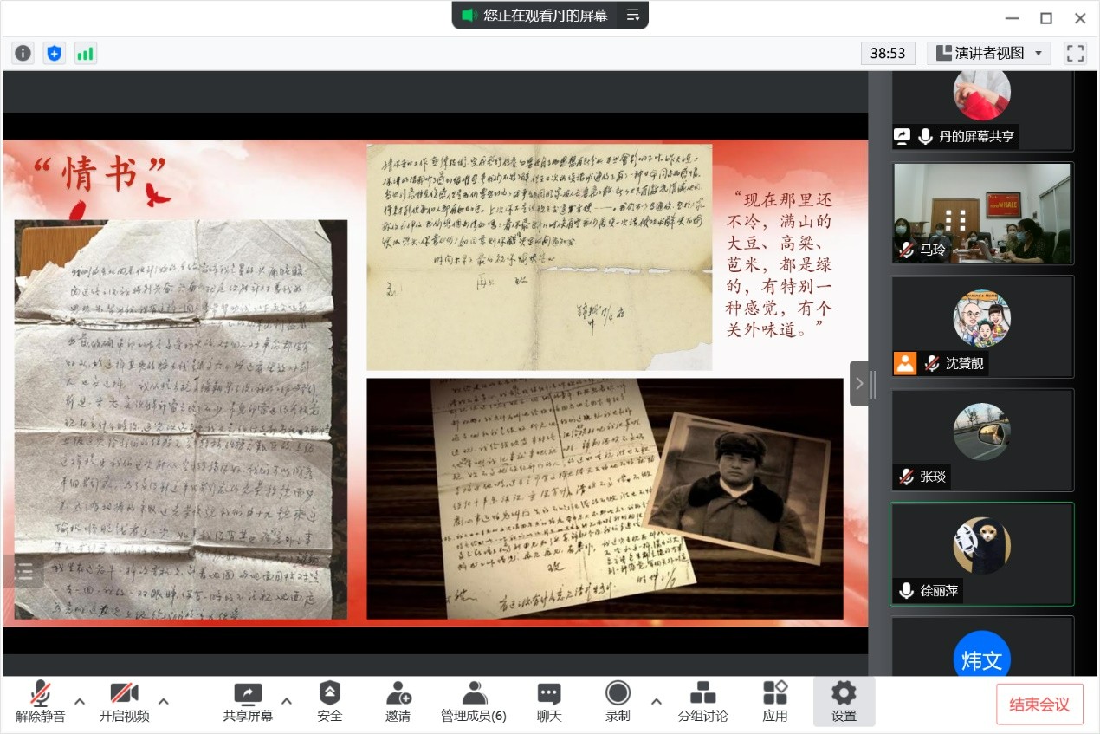Open the blue security shield icon
Screen dimensions: 1100x734
[55, 53]
